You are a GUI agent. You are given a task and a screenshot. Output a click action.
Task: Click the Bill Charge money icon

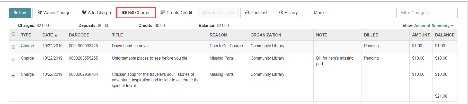[125, 13]
